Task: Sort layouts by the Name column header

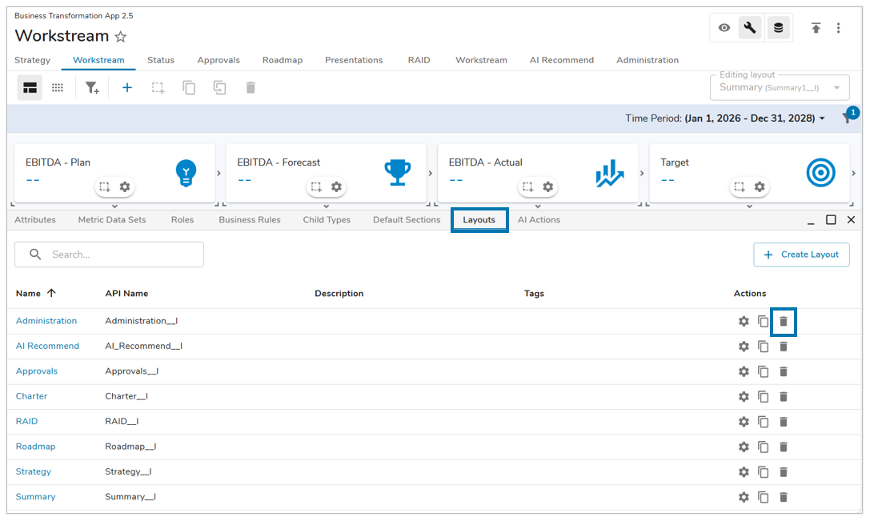Action: tap(35, 294)
